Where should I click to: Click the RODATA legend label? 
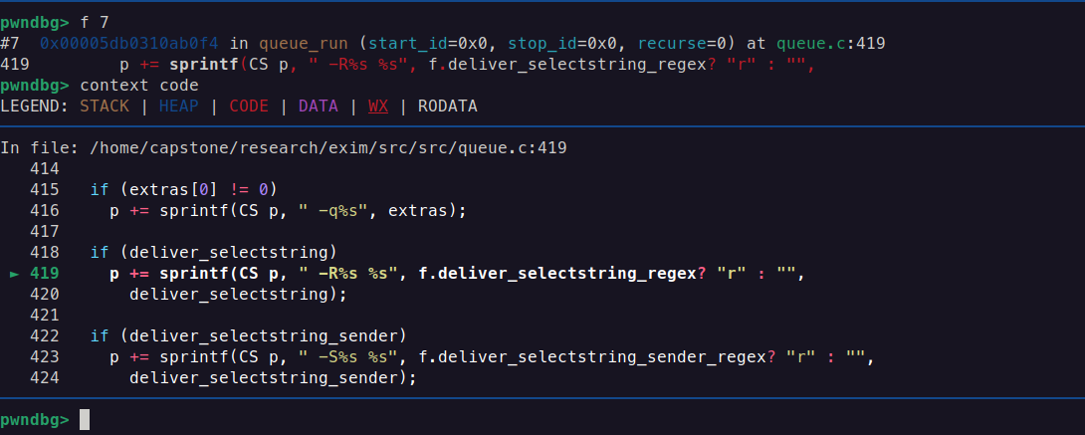pos(448,106)
